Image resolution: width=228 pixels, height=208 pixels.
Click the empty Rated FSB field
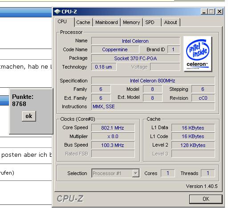(x=113, y=154)
